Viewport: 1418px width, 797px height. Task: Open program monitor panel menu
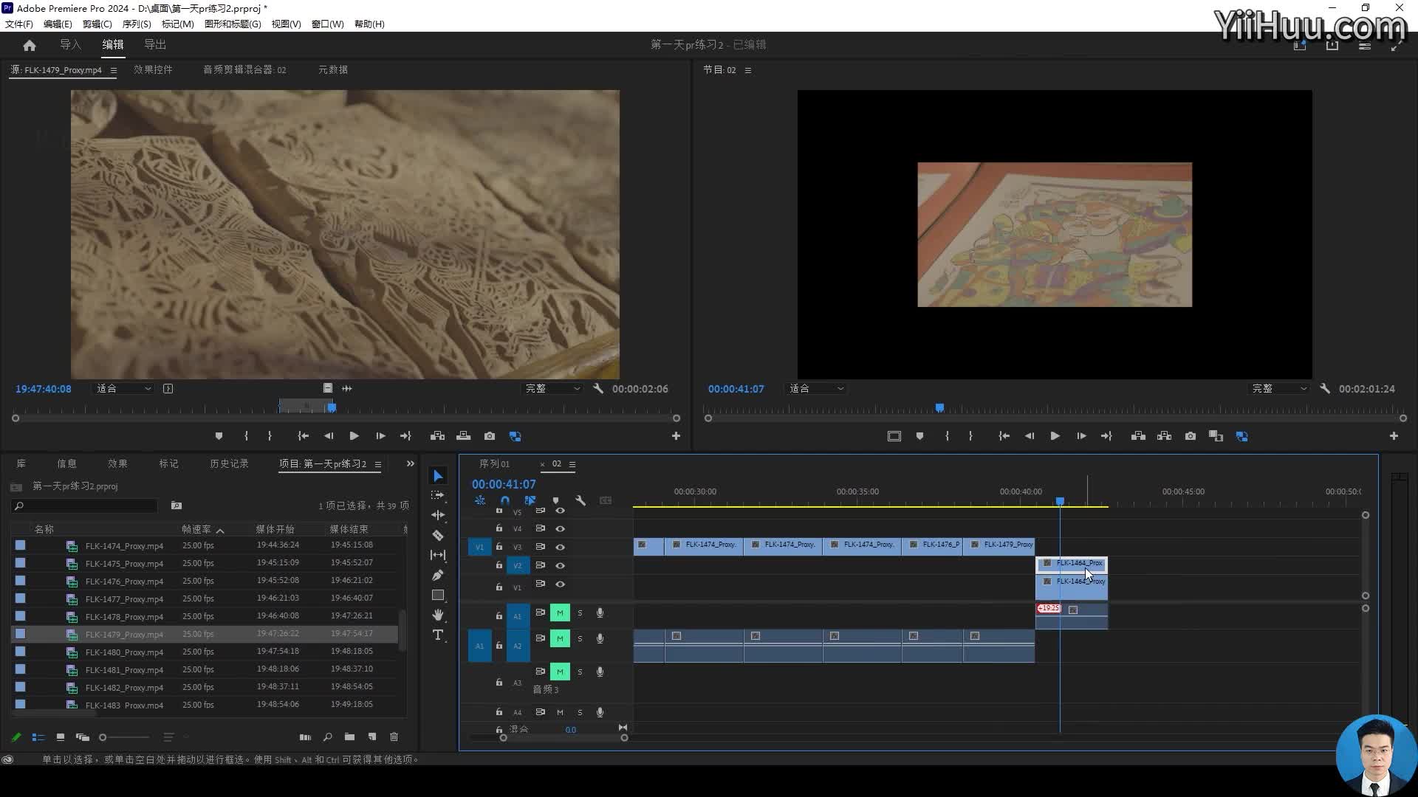coord(747,70)
